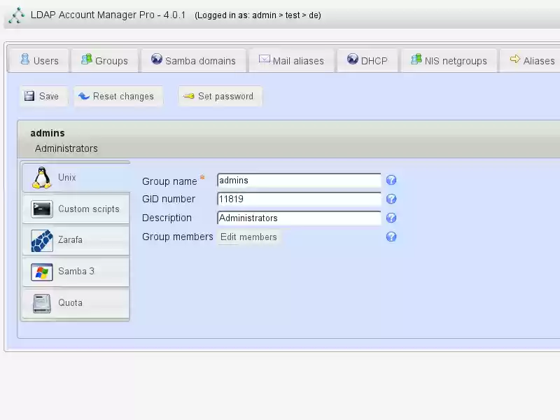560x420 pixels.
Task: Click the key icon on Set password
Action: click(189, 96)
